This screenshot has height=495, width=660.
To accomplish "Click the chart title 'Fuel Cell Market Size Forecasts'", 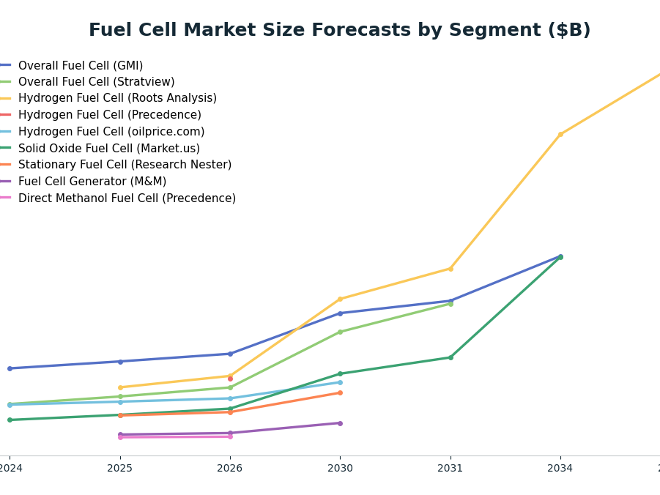I will [x=340, y=30].
